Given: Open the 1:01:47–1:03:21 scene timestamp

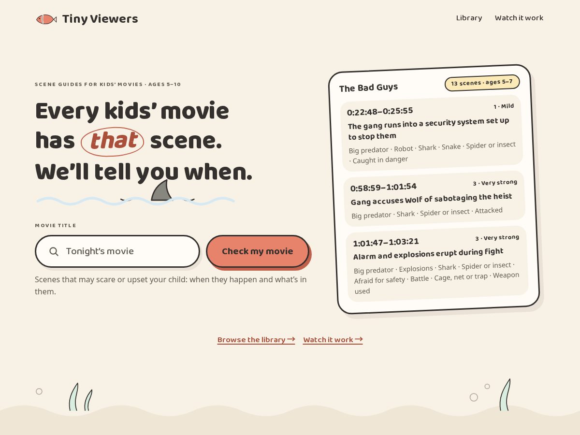Looking at the screenshot, I should [386, 242].
